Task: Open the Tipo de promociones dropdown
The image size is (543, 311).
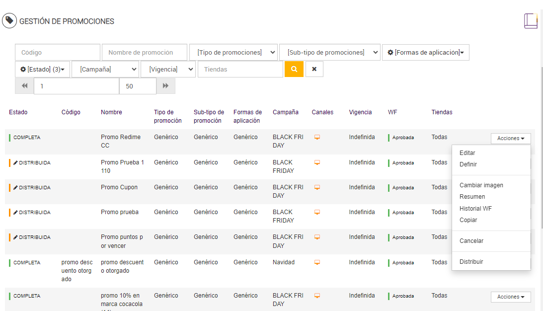Action: 233,52
